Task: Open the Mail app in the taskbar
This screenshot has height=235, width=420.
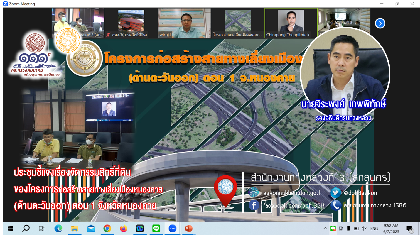Action: 91,229
